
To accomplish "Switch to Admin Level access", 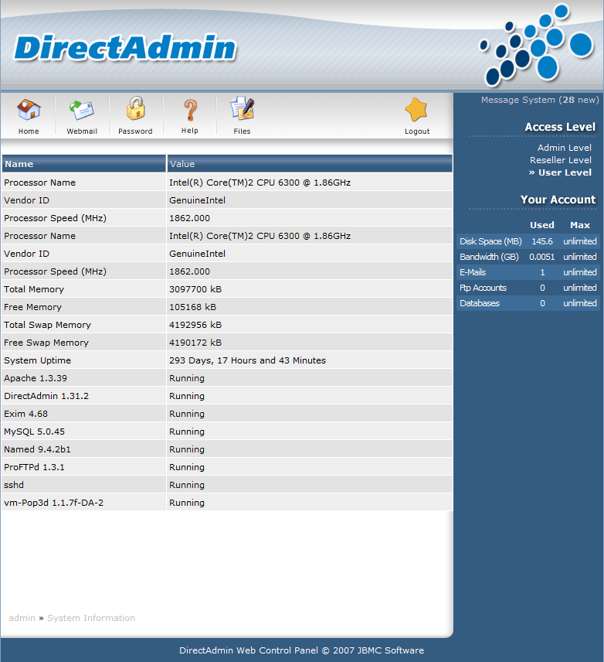I will pyautogui.click(x=565, y=148).
